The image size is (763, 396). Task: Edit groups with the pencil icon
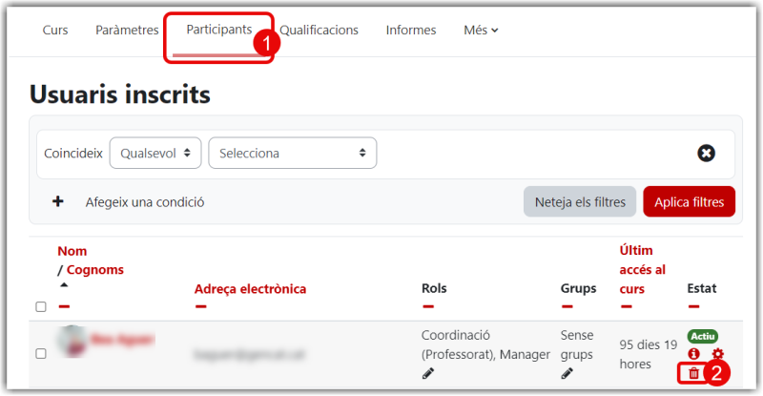tap(567, 374)
